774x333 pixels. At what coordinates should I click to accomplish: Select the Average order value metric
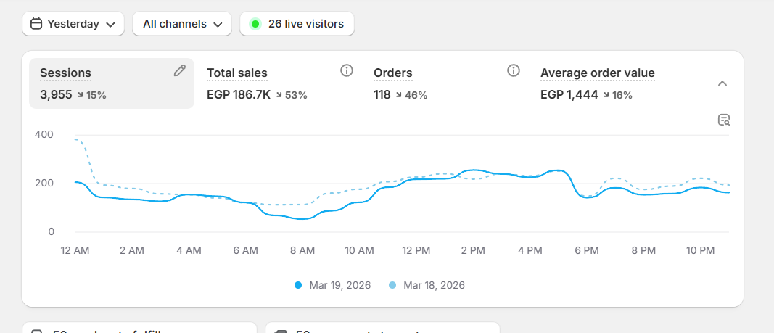coord(597,73)
